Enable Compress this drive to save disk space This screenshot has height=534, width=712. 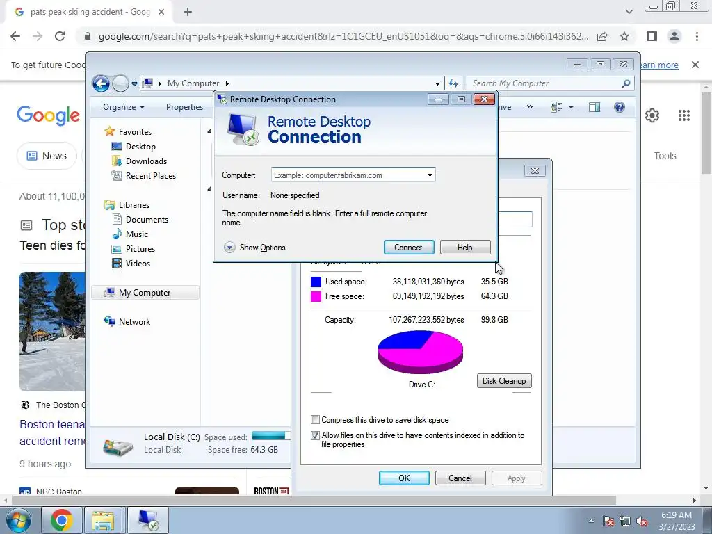[315, 419]
